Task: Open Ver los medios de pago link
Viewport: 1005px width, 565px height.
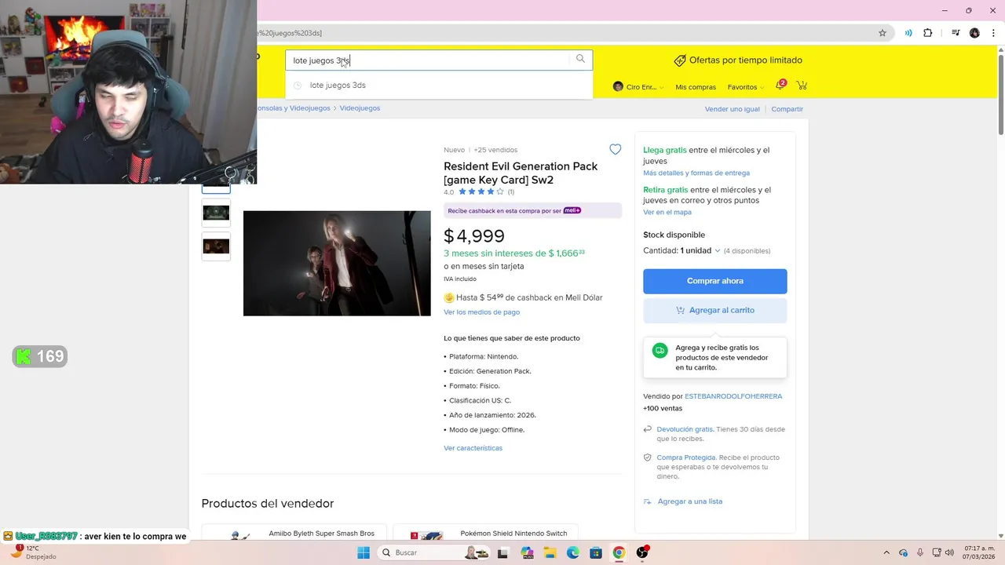Action: (x=481, y=312)
